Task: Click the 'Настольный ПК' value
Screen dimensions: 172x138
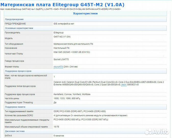Action: pyautogui.click(x=62, y=48)
